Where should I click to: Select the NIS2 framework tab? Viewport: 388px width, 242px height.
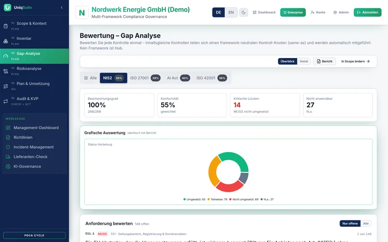coord(113,78)
